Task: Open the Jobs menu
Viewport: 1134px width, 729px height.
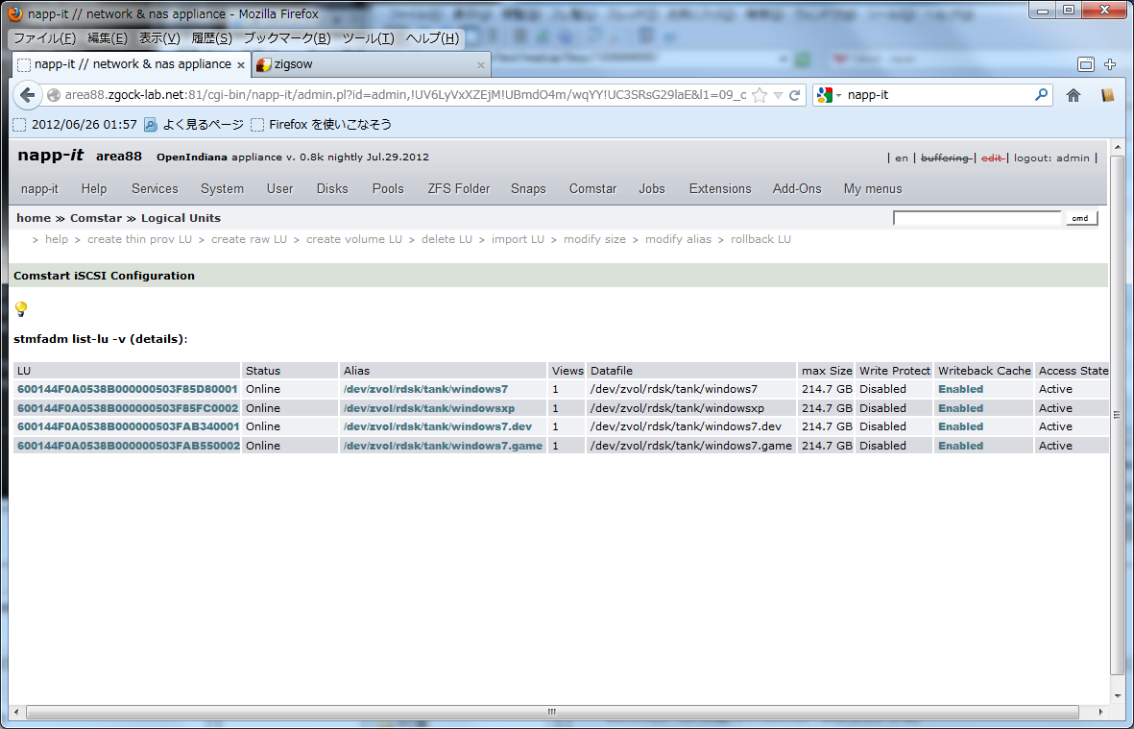Action: [x=652, y=189]
